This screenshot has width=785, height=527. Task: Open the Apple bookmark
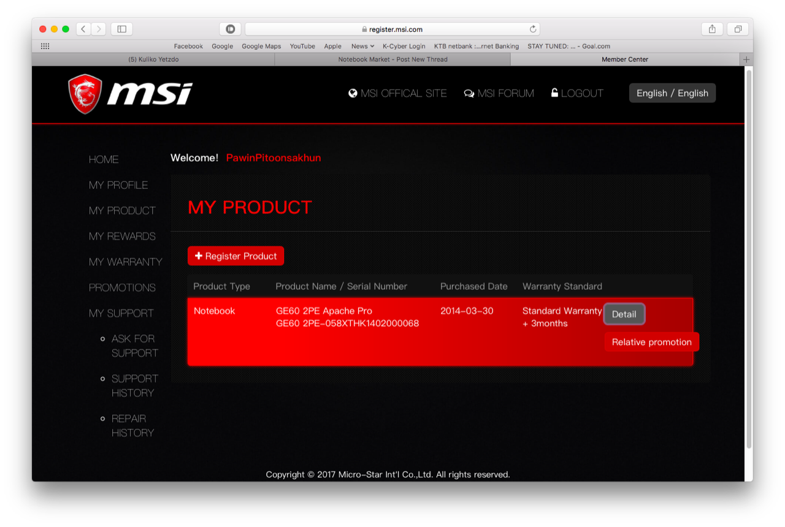(332, 46)
